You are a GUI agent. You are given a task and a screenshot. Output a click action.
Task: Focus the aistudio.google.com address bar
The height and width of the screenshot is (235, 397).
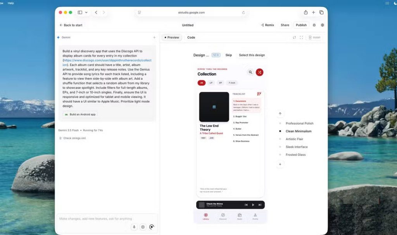pyautogui.click(x=192, y=12)
